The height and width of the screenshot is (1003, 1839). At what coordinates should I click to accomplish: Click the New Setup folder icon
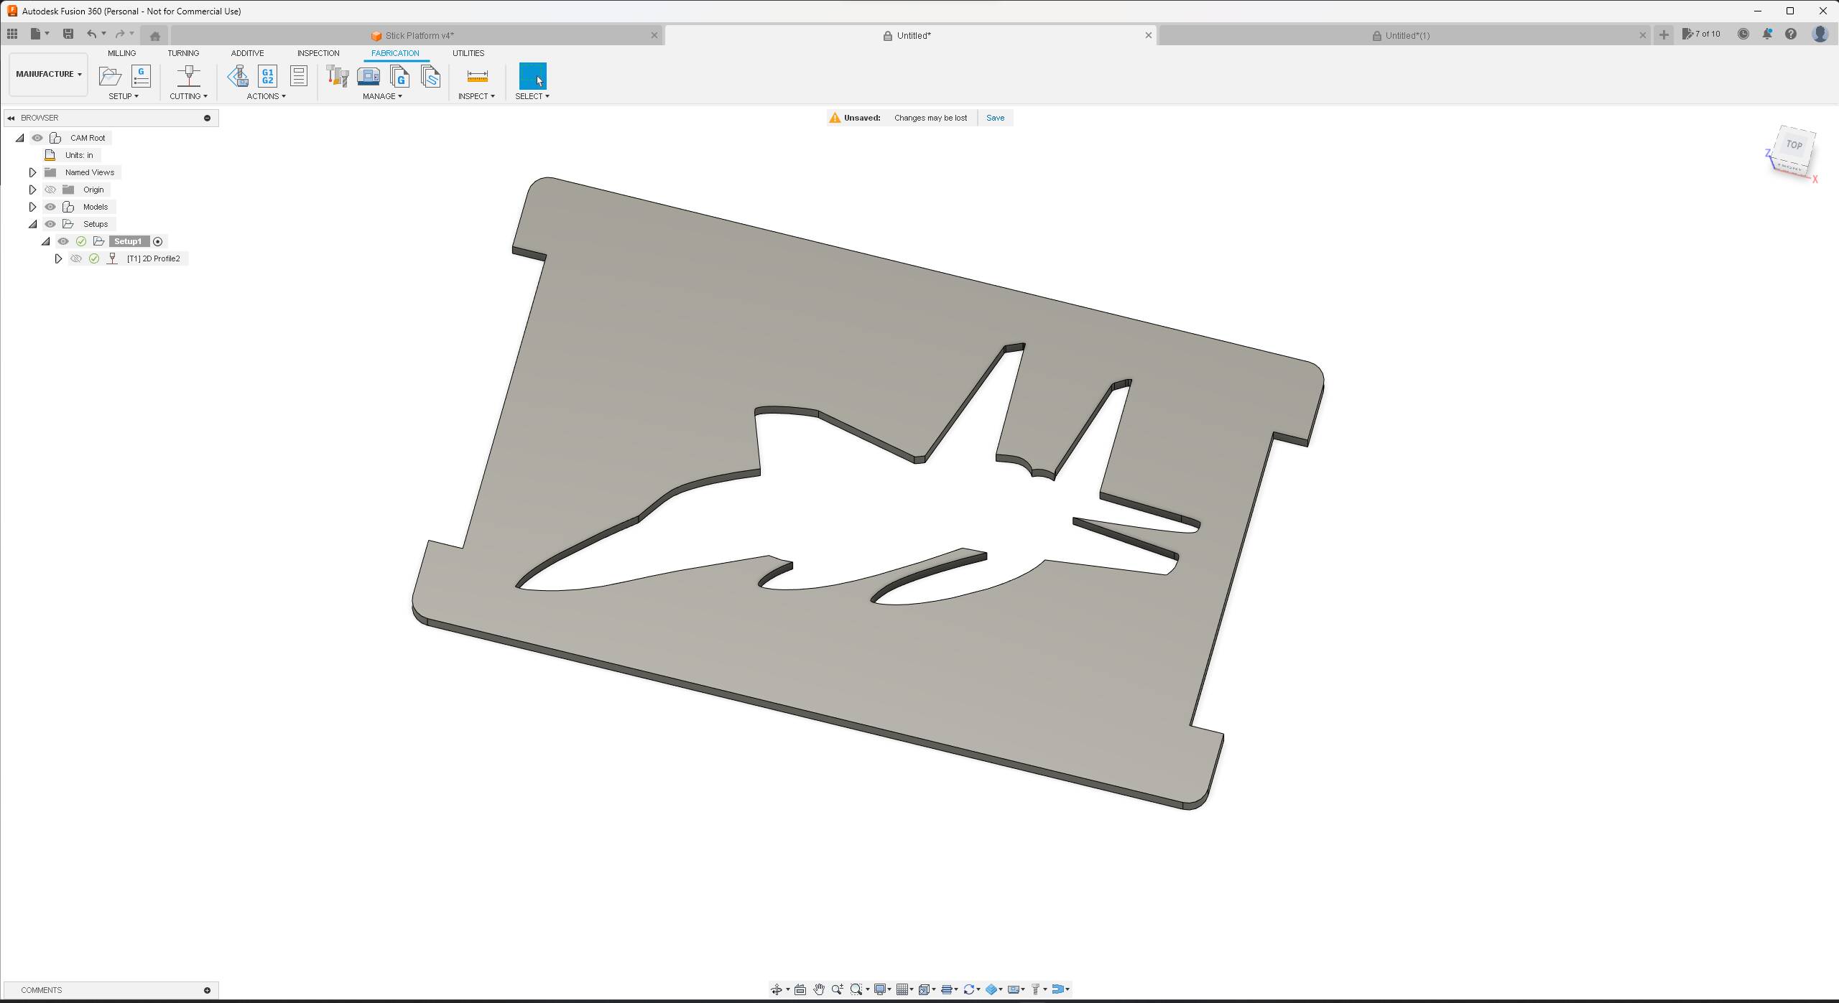pos(110,76)
